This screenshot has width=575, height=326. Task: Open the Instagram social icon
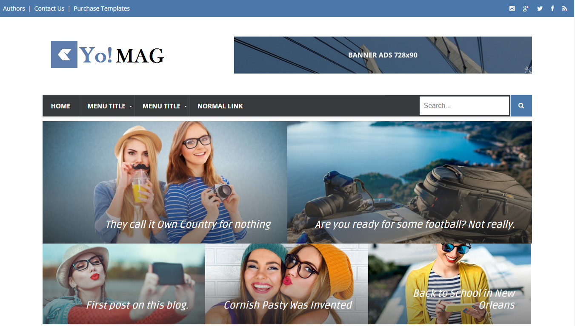[x=512, y=9]
